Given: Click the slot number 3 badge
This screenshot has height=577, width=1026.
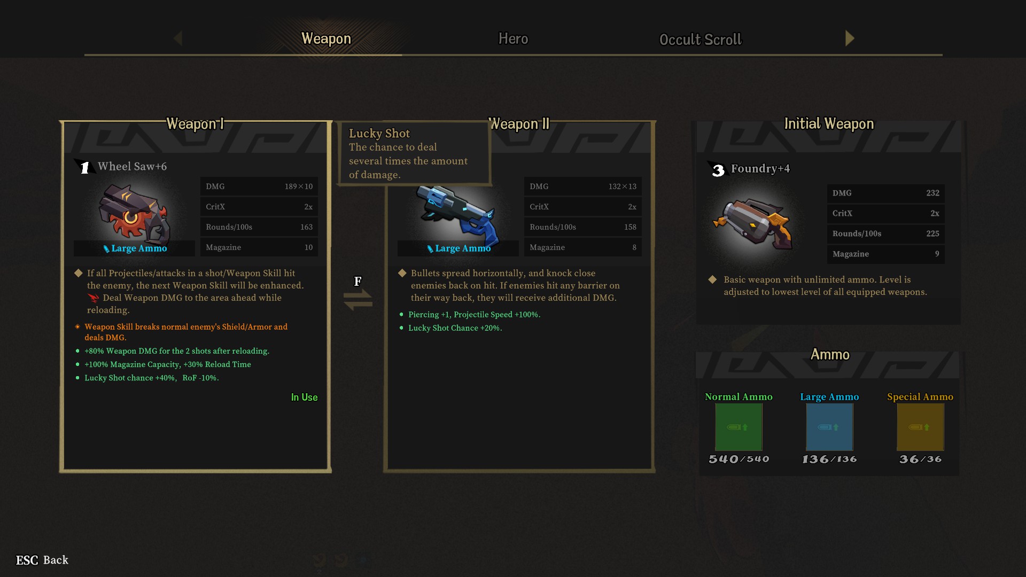Looking at the screenshot, I should 717,170.
